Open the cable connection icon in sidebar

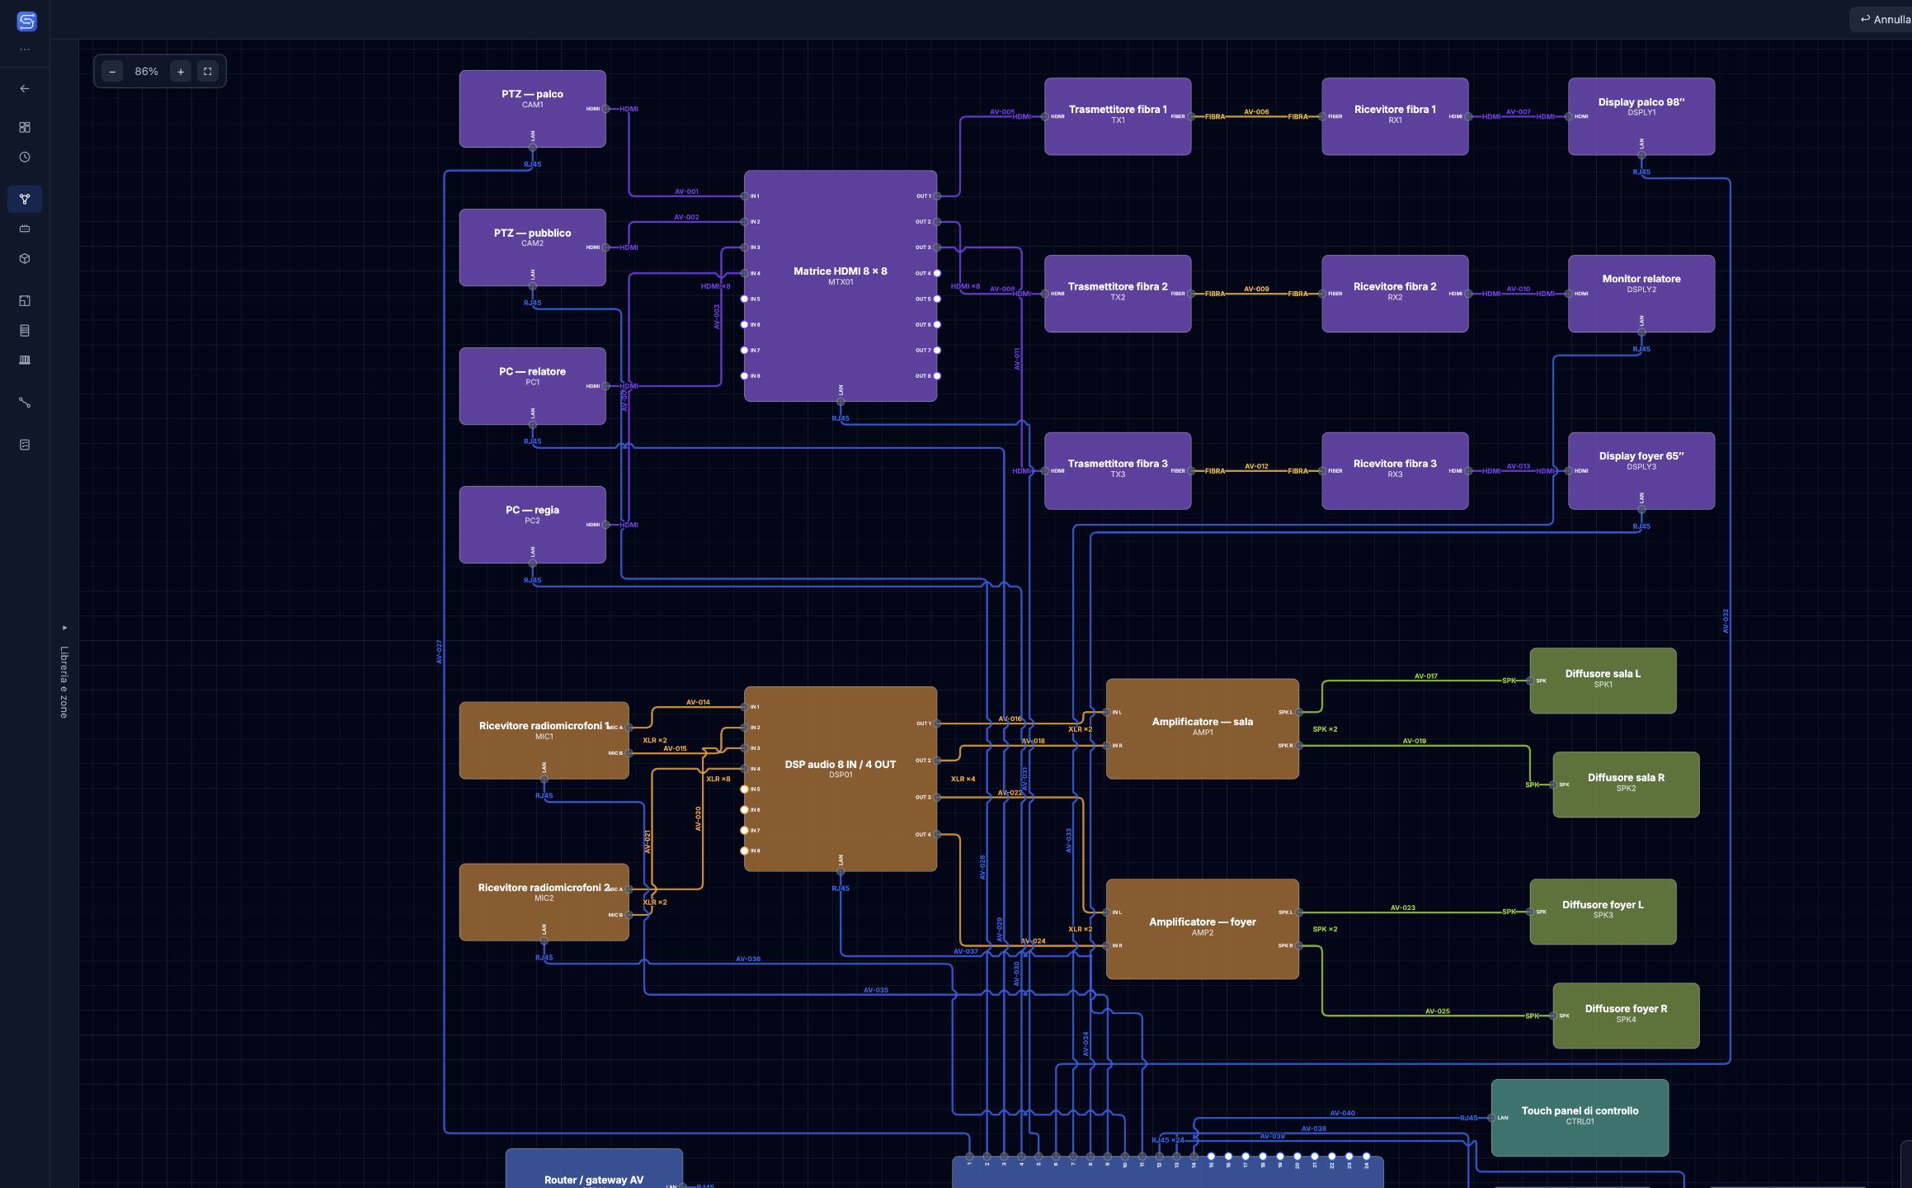[25, 403]
